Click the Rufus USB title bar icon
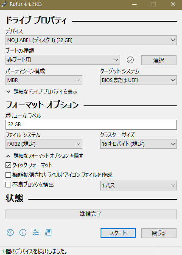This screenshot has height=255, width=182. 4,4
